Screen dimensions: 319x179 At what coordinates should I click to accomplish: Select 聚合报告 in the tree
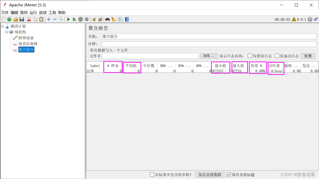pyautogui.click(x=26, y=50)
